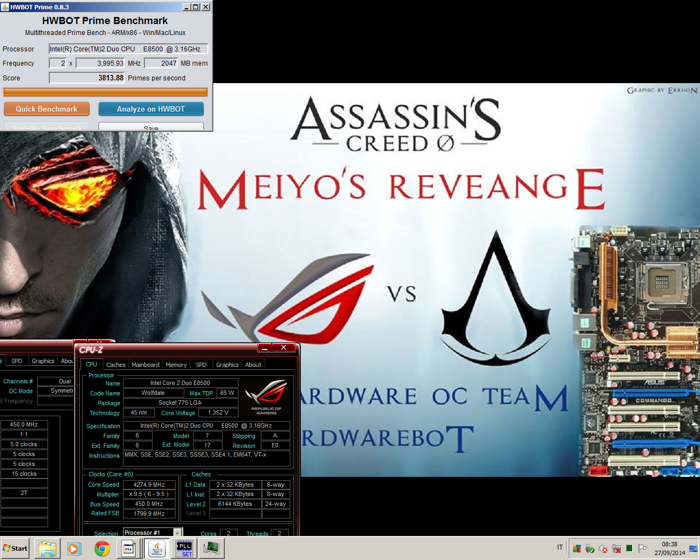This screenshot has height=560, width=700.
Task: Click the muted volume tray icon
Action: point(603,549)
